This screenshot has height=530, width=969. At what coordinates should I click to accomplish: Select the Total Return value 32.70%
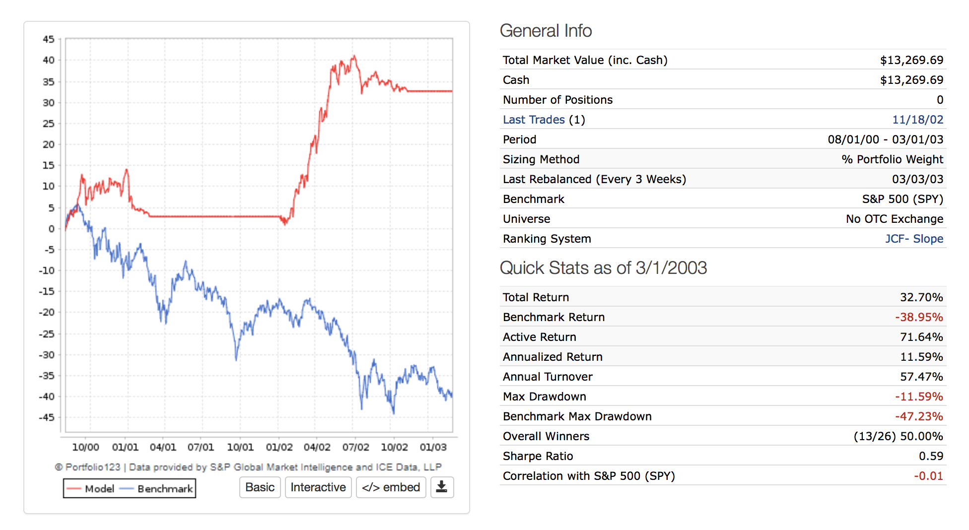pyautogui.click(x=921, y=297)
